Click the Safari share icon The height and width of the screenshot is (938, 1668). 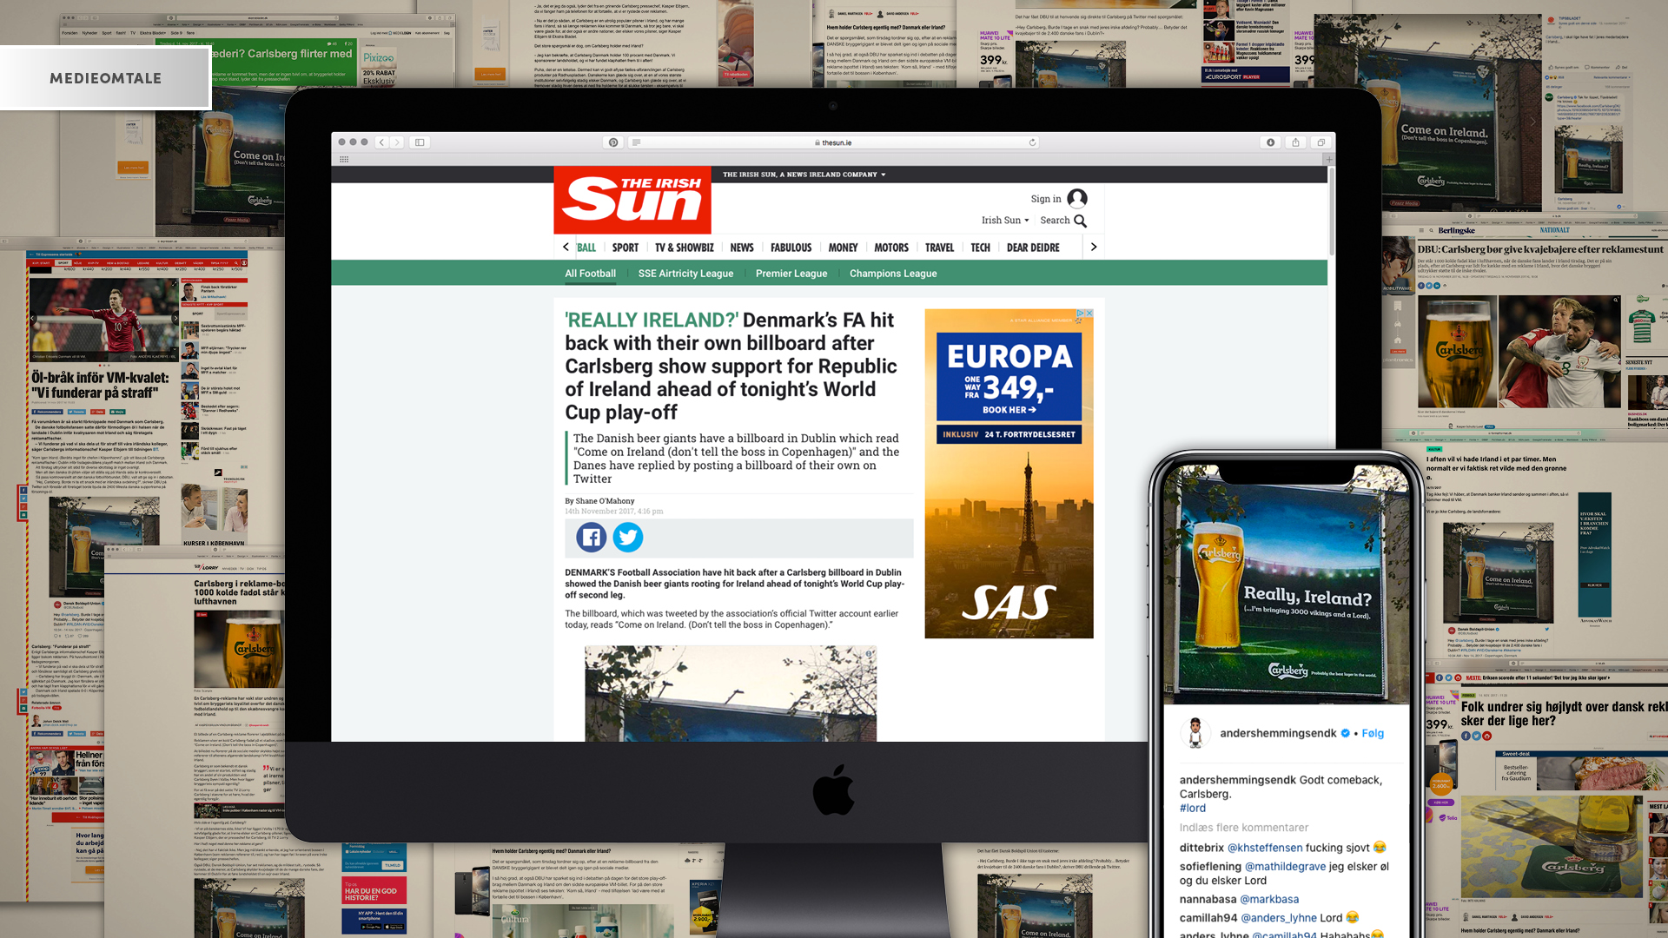click(x=1295, y=142)
